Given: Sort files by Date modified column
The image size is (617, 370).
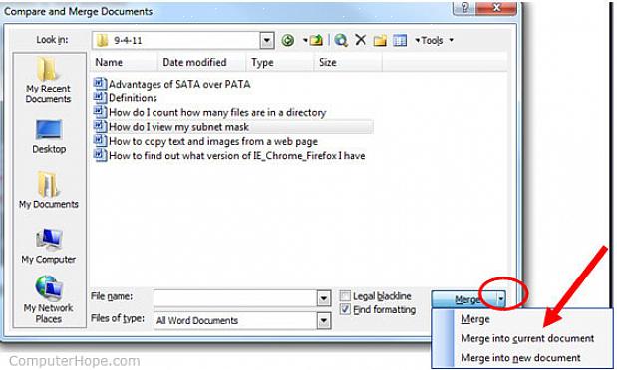Looking at the screenshot, I should [195, 62].
